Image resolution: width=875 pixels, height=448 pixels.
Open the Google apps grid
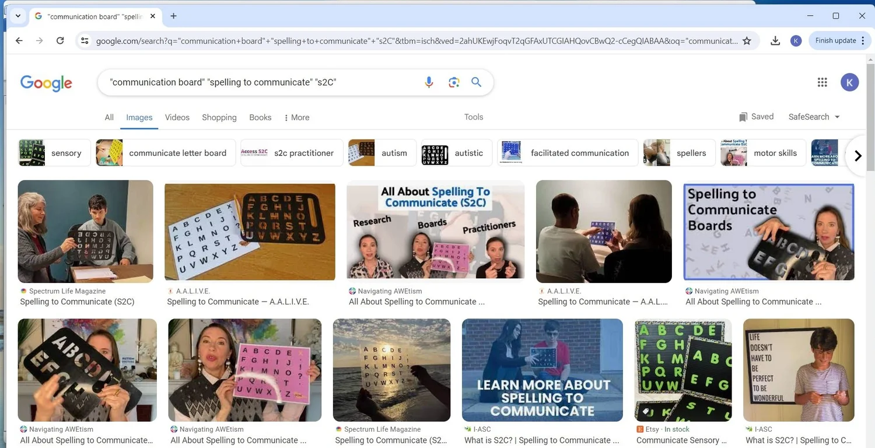(x=822, y=82)
